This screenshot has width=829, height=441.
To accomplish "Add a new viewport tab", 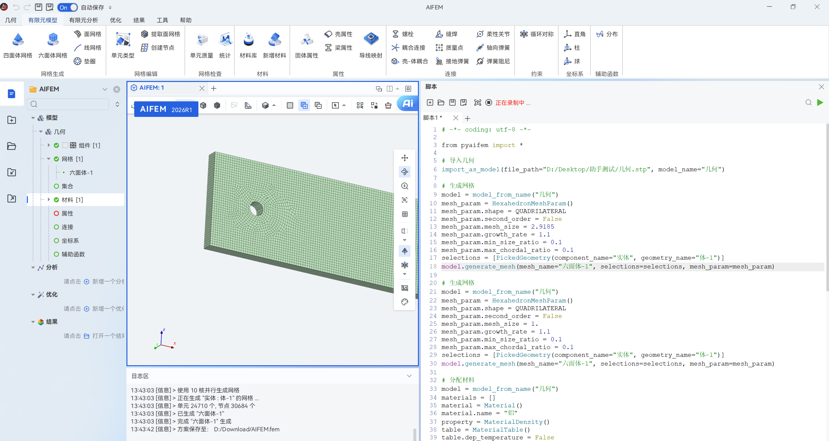I will point(214,88).
